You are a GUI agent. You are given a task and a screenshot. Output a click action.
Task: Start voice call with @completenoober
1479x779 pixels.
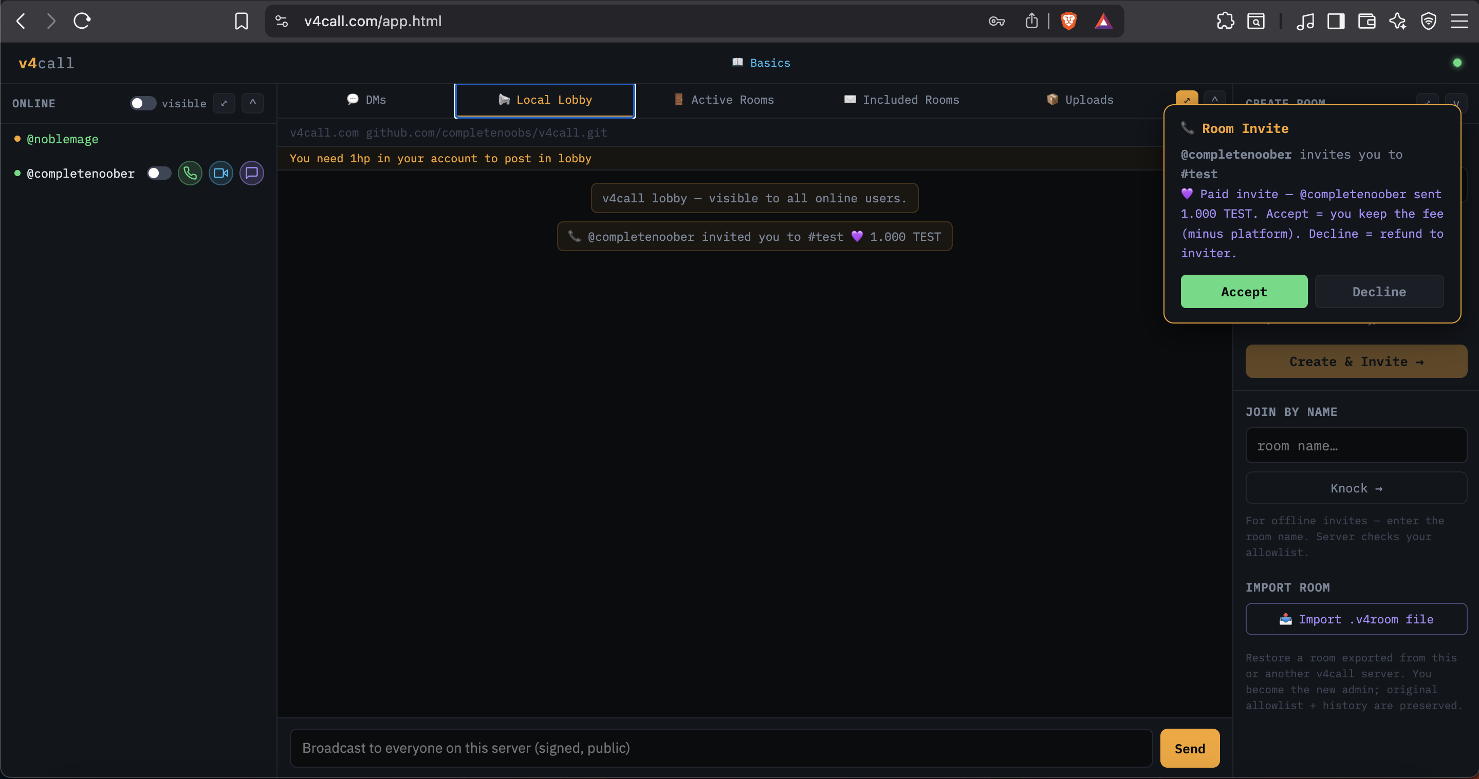click(x=190, y=173)
